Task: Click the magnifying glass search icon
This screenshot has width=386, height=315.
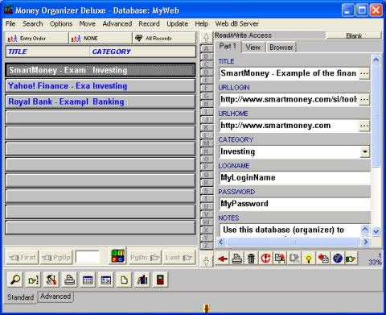Action: (x=15, y=280)
